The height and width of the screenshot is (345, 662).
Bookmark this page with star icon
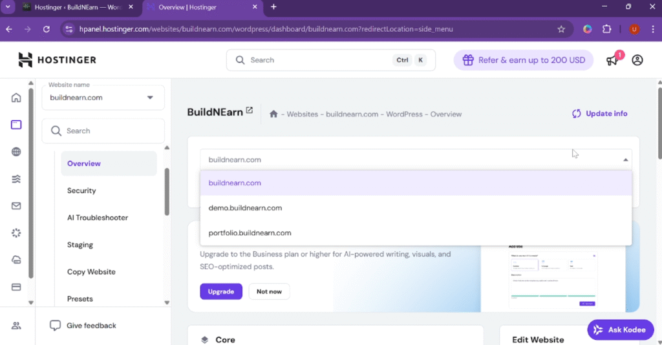coord(561,29)
